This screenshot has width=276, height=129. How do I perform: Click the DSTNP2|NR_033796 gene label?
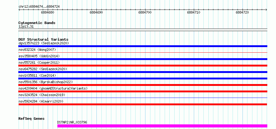pyautogui.click(x=72, y=122)
